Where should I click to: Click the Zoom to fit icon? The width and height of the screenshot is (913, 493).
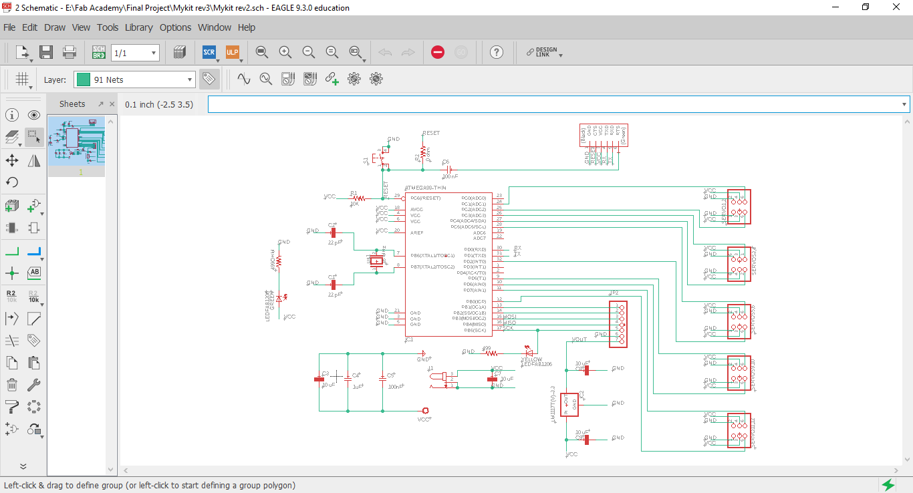[262, 52]
